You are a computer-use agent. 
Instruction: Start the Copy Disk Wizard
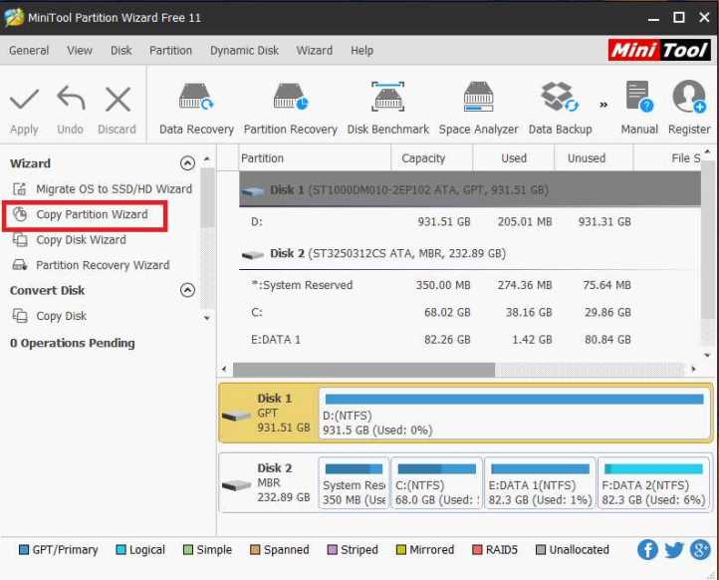point(70,239)
